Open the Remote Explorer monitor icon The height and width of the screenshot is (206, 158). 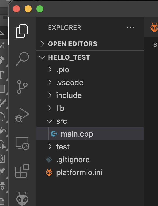tap(22, 144)
